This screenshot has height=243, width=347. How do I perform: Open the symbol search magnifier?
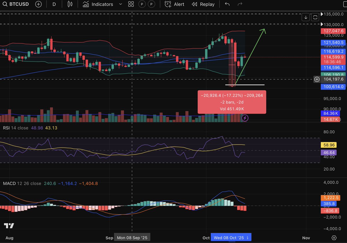(x=5, y=4)
